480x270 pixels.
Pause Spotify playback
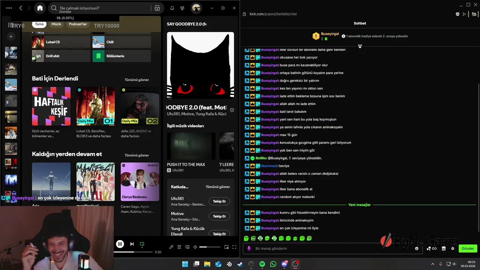click(120, 244)
